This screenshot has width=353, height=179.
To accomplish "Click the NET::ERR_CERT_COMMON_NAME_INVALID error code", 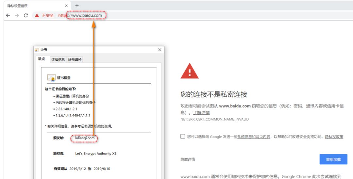I will point(214,119).
